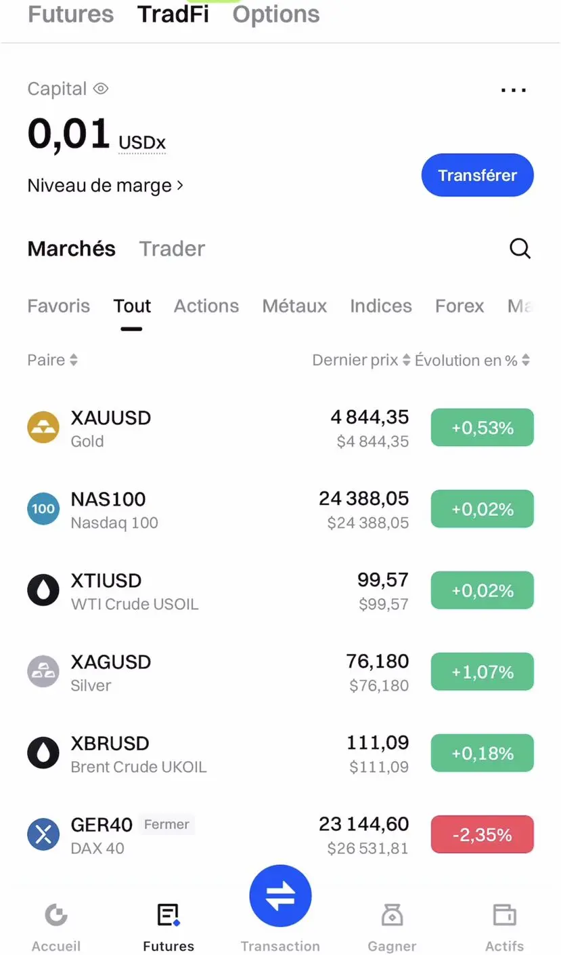Open the three-dot more options menu
This screenshot has width=561, height=955.
click(513, 89)
